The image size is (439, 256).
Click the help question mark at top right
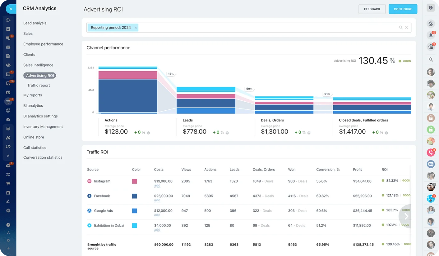point(431,8)
